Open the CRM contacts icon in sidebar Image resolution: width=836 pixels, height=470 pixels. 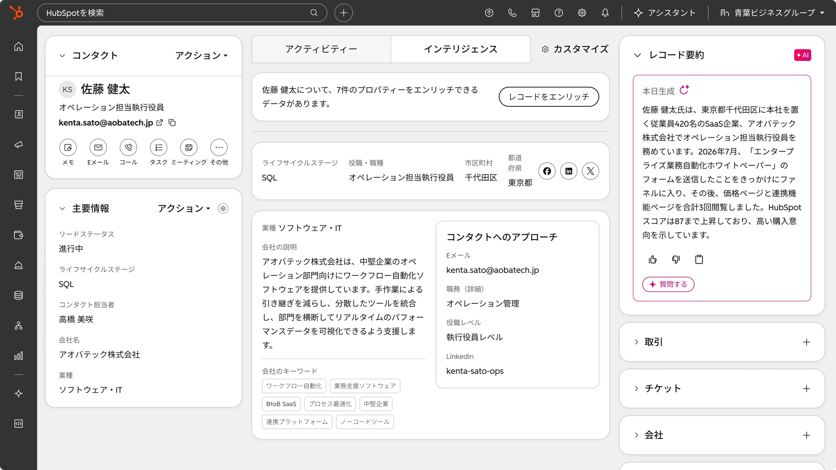(x=18, y=114)
